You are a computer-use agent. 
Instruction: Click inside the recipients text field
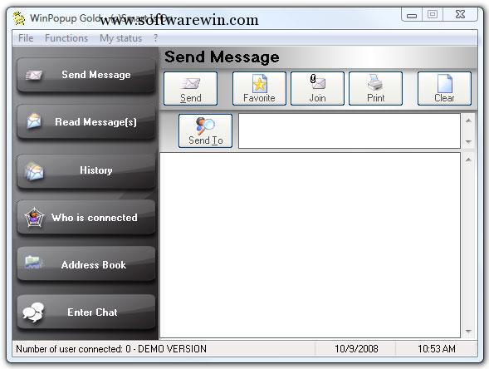click(350, 130)
